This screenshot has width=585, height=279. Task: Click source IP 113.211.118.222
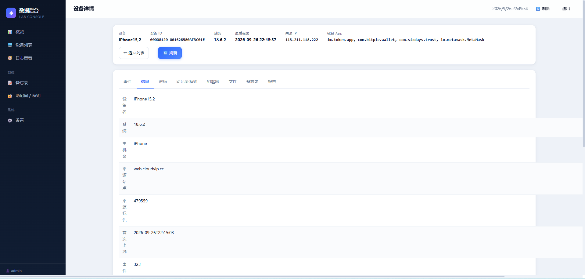(x=302, y=40)
